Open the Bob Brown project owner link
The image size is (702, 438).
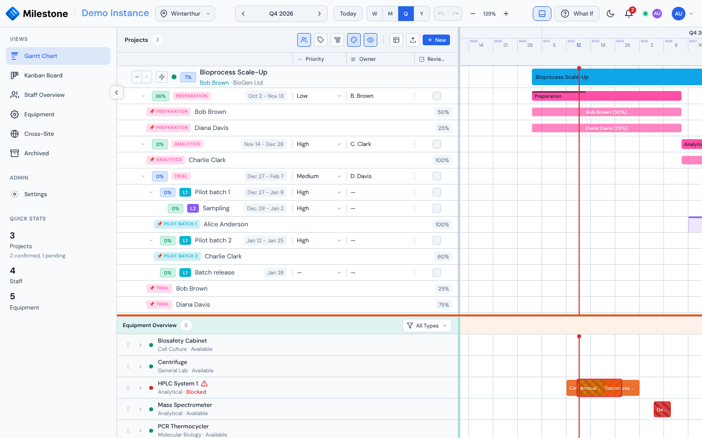coord(214,83)
